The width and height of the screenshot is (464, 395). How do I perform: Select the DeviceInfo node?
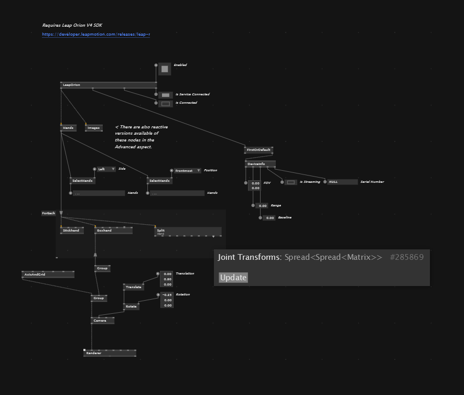260,164
